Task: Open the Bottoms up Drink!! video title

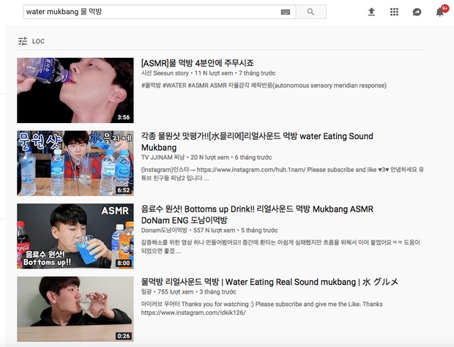Action: pyautogui.click(x=257, y=214)
